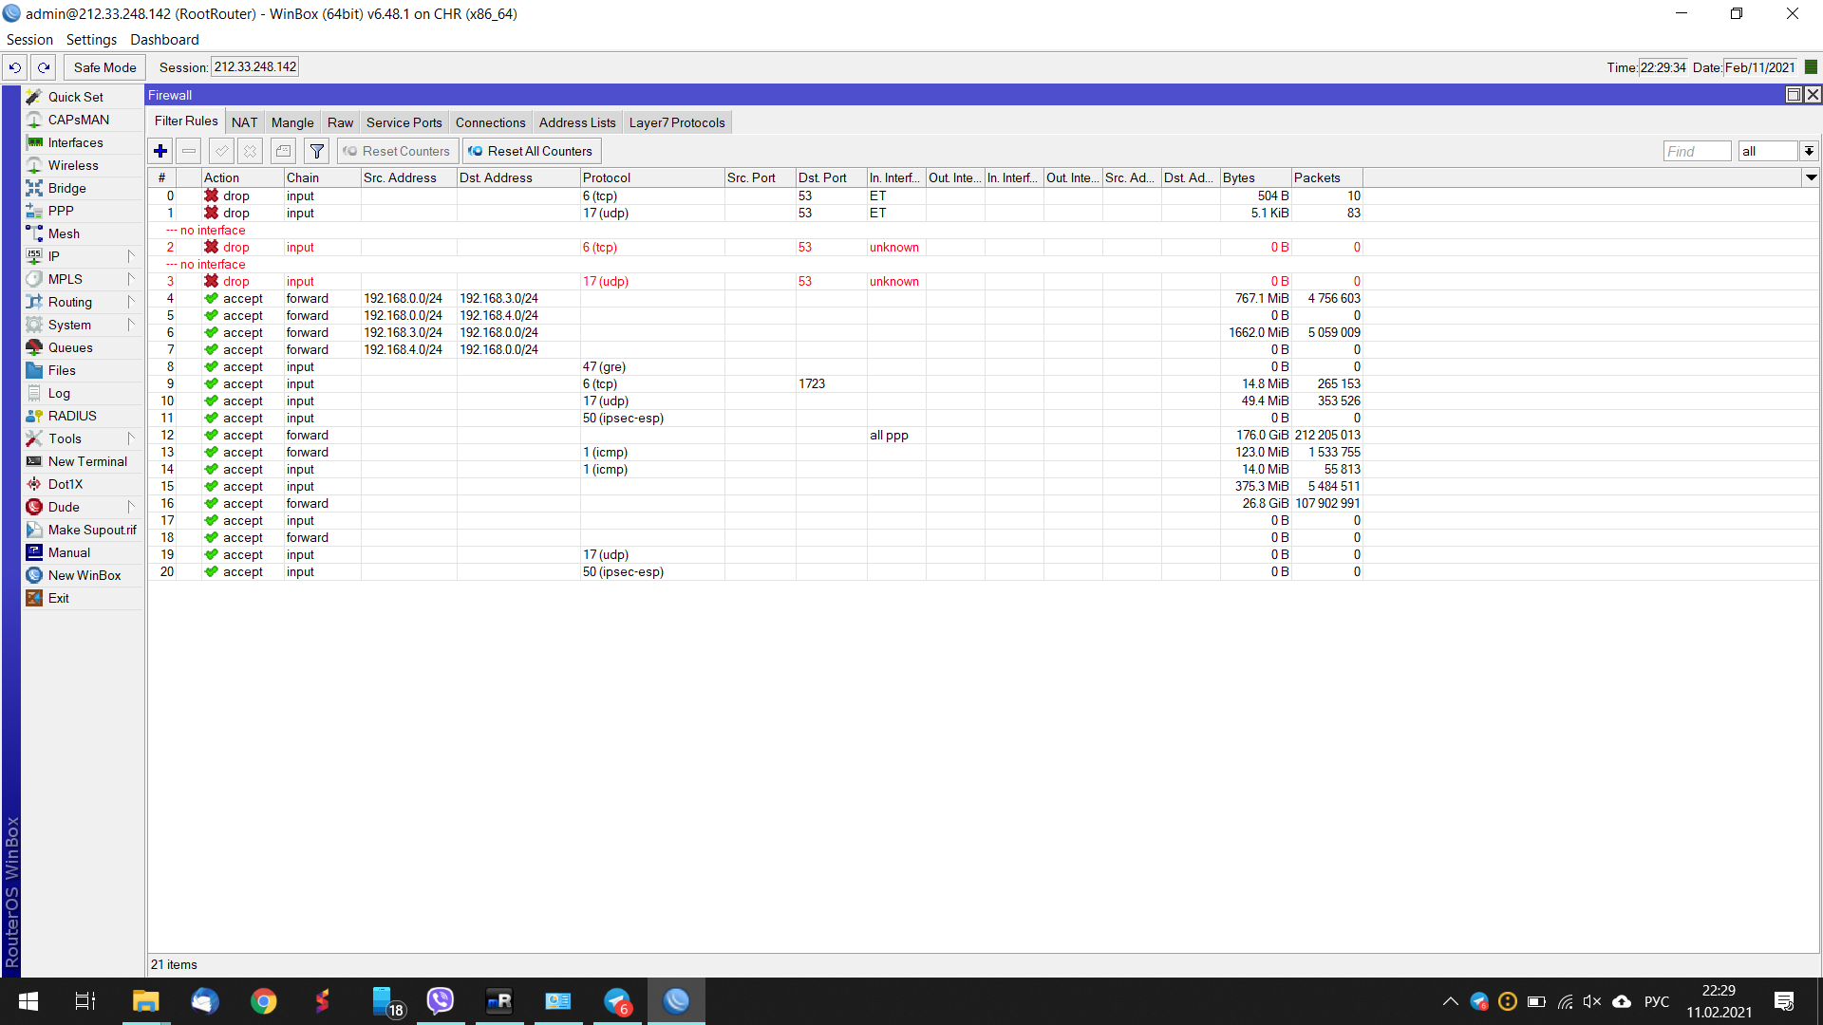Sort by the Protocol column header

coord(652,177)
